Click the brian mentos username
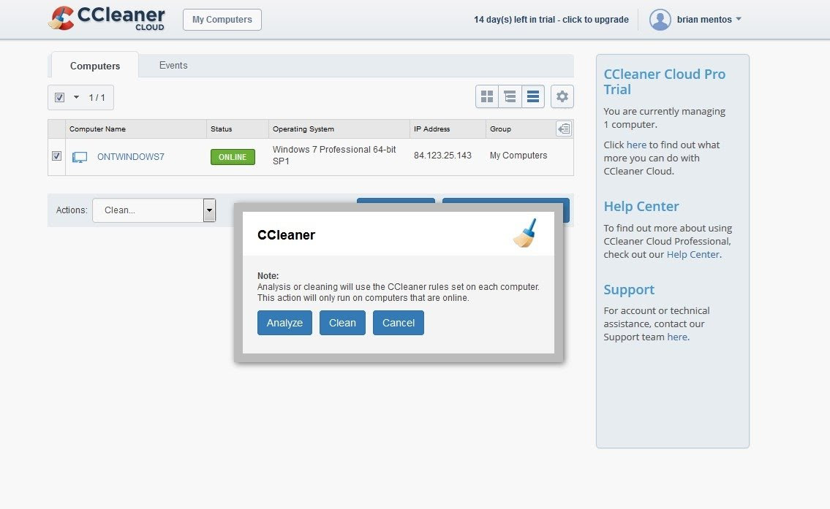The image size is (830, 509). 704,20
